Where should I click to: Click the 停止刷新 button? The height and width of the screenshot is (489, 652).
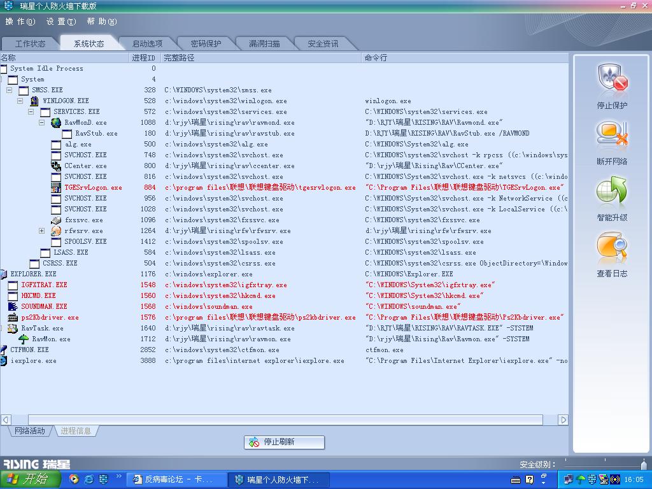[x=284, y=442]
